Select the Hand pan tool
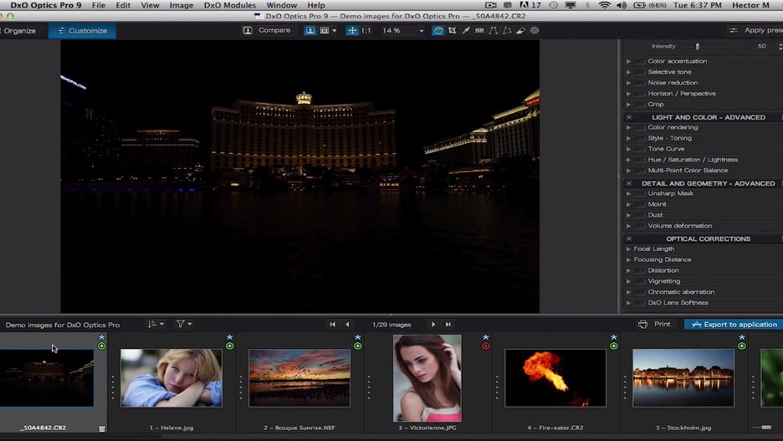This screenshot has width=783, height=441. pyautogui.click(x=438, y=31)
